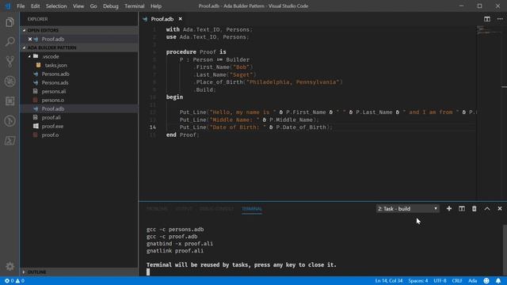The image size is (507, 285).
Task: Open the Extensions view in activity bar
Action: pyautogui.click(x=10, y=101)
